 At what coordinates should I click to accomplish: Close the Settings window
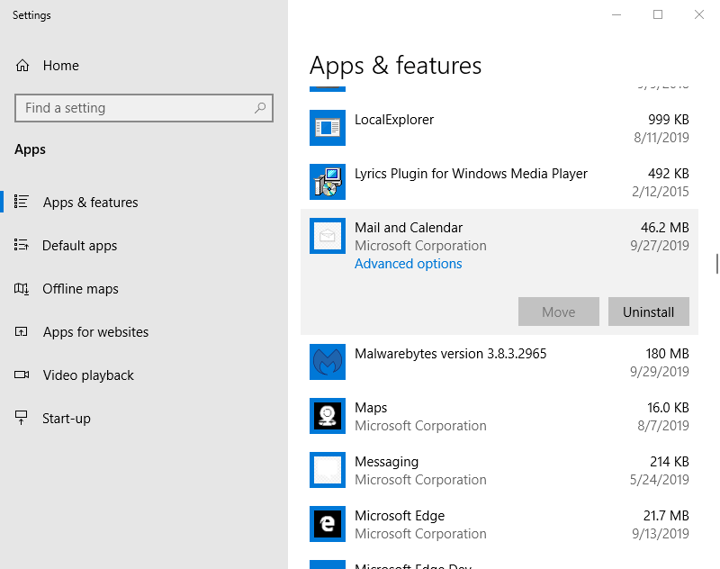pyautogui.click(x=699, y=14)
